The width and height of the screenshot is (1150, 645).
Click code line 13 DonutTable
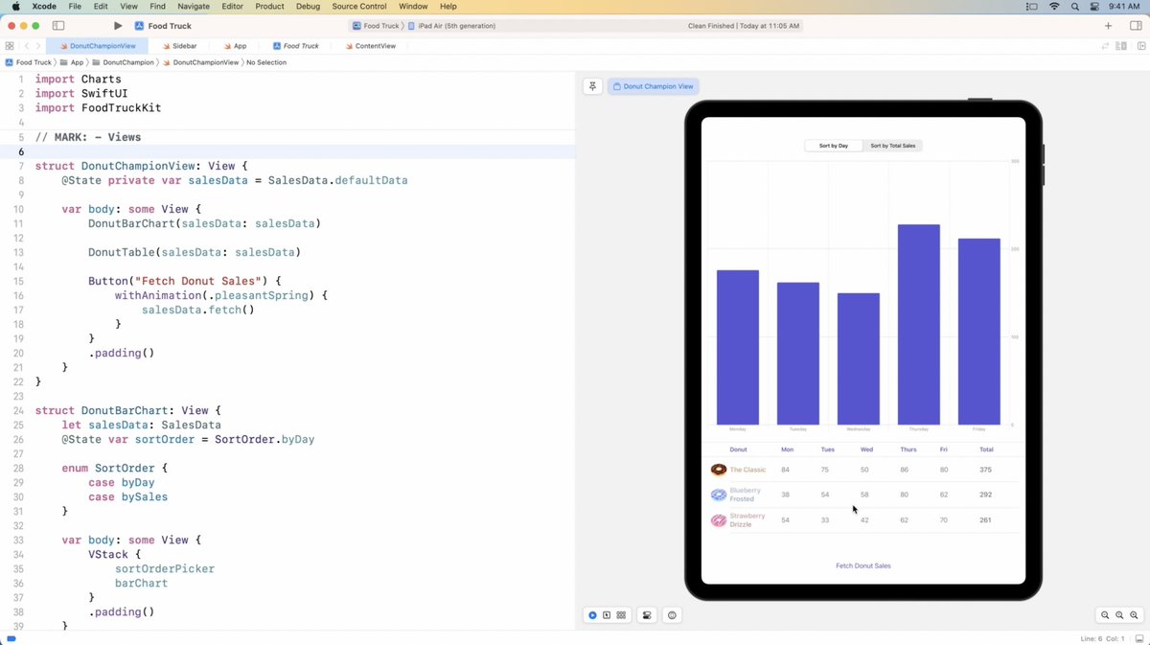click(195, 252)
